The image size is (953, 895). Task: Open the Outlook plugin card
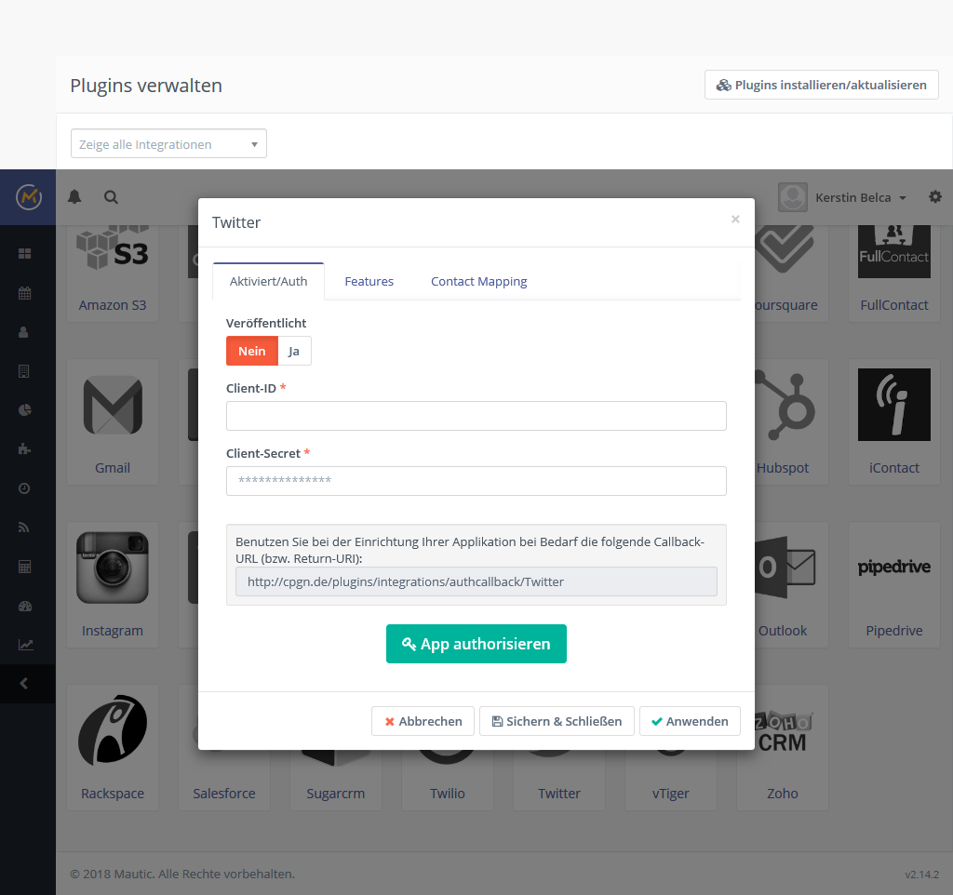tap(790, 584)
